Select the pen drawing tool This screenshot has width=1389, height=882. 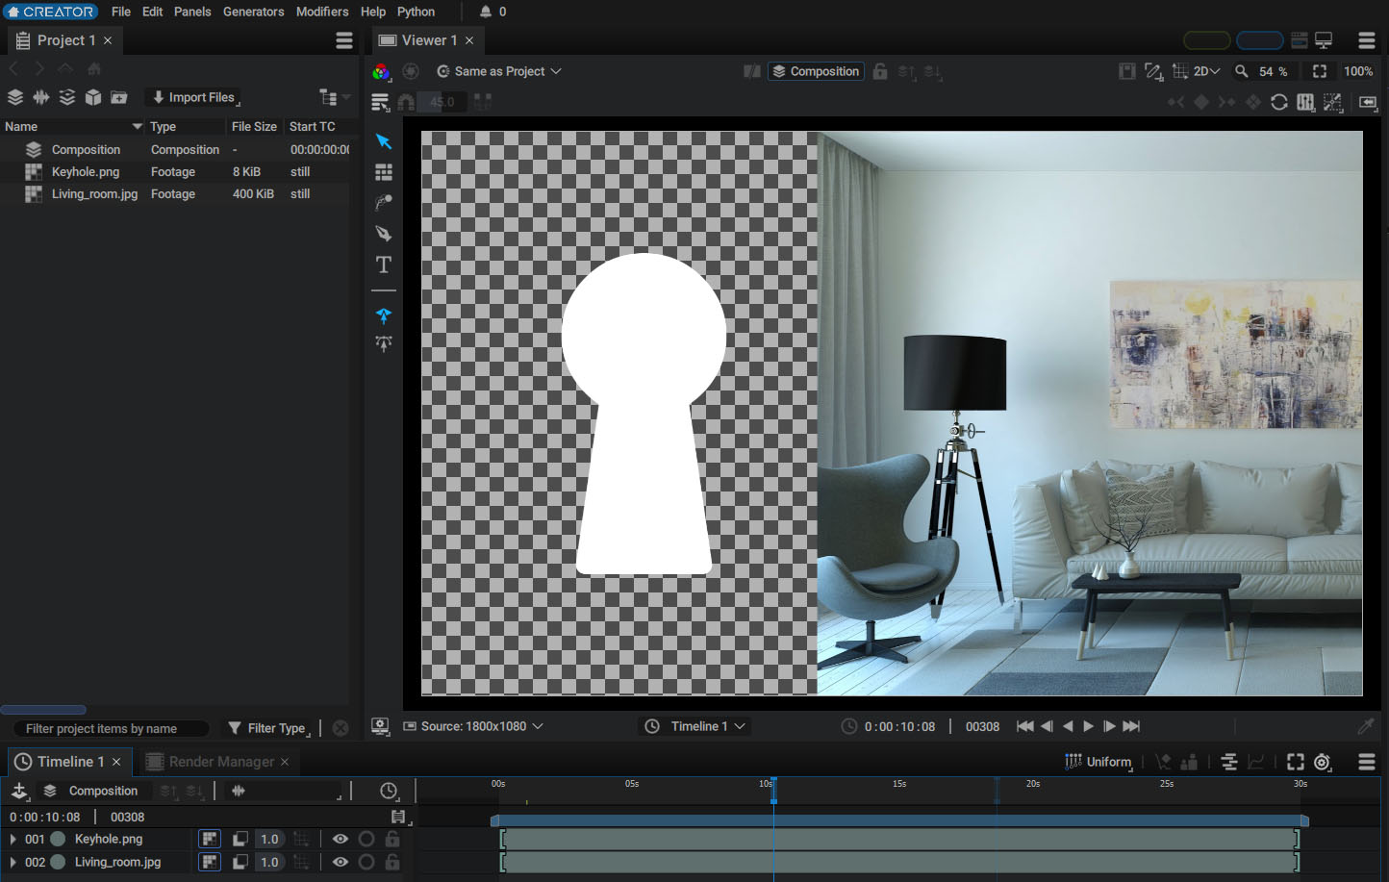coord(384,234)
